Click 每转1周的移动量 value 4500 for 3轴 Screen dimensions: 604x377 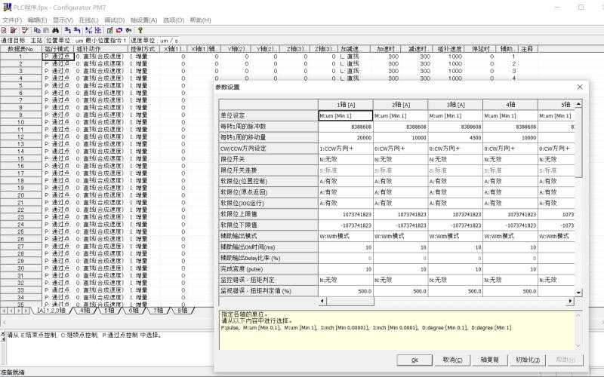[x=455, y=137]
